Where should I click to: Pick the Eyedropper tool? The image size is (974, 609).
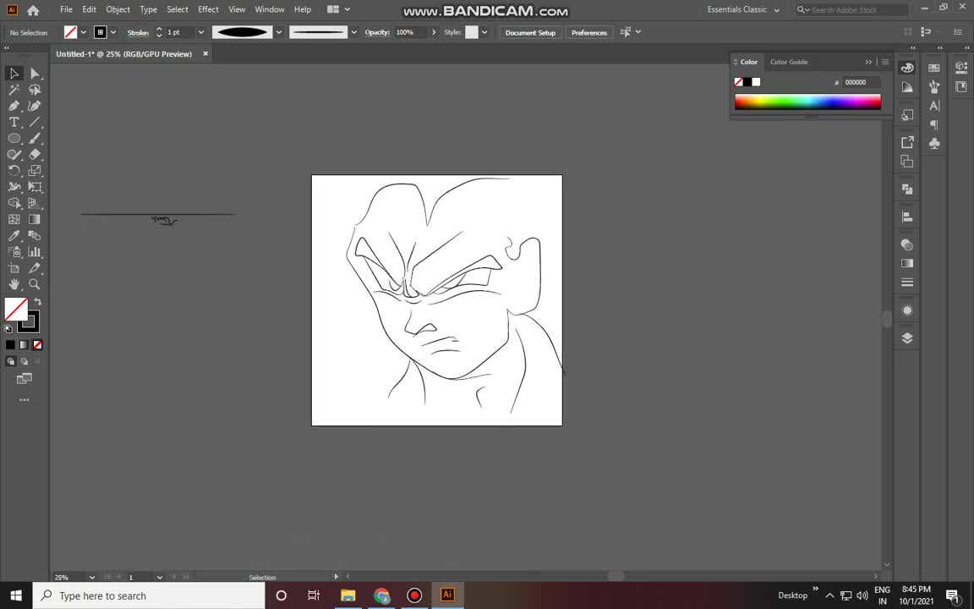point(14,235)
